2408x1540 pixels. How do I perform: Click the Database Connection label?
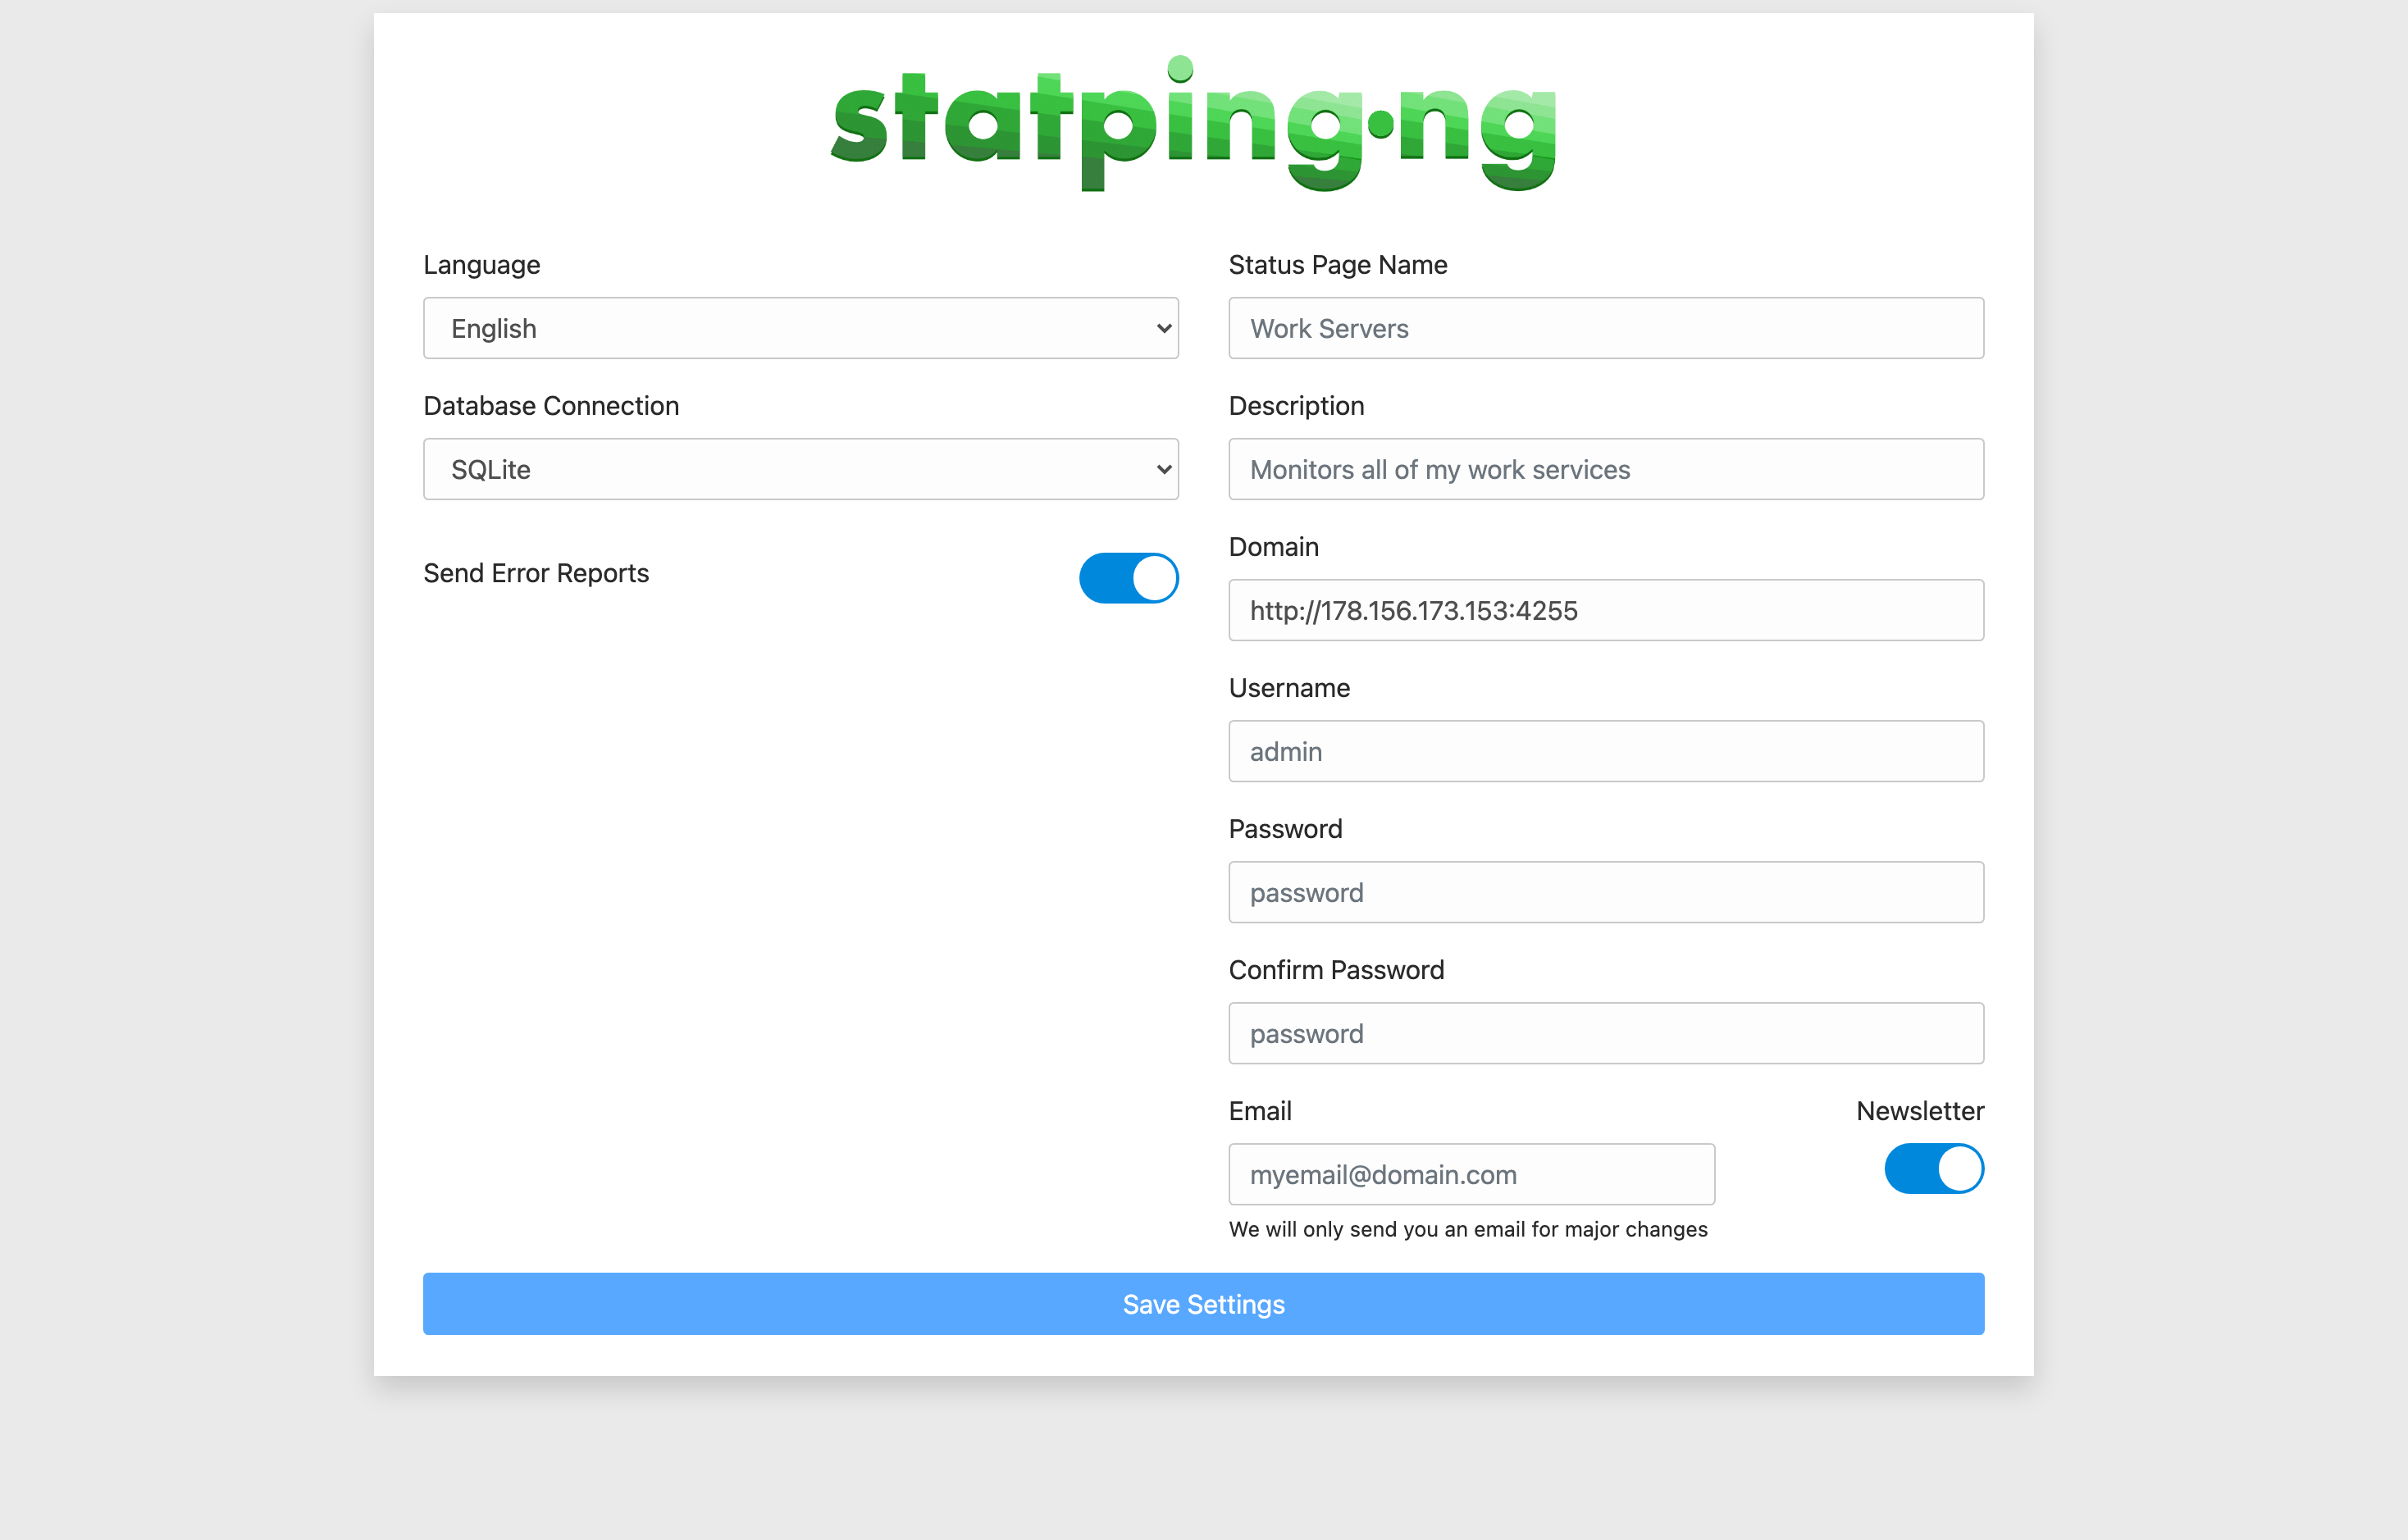pos(551,406)
